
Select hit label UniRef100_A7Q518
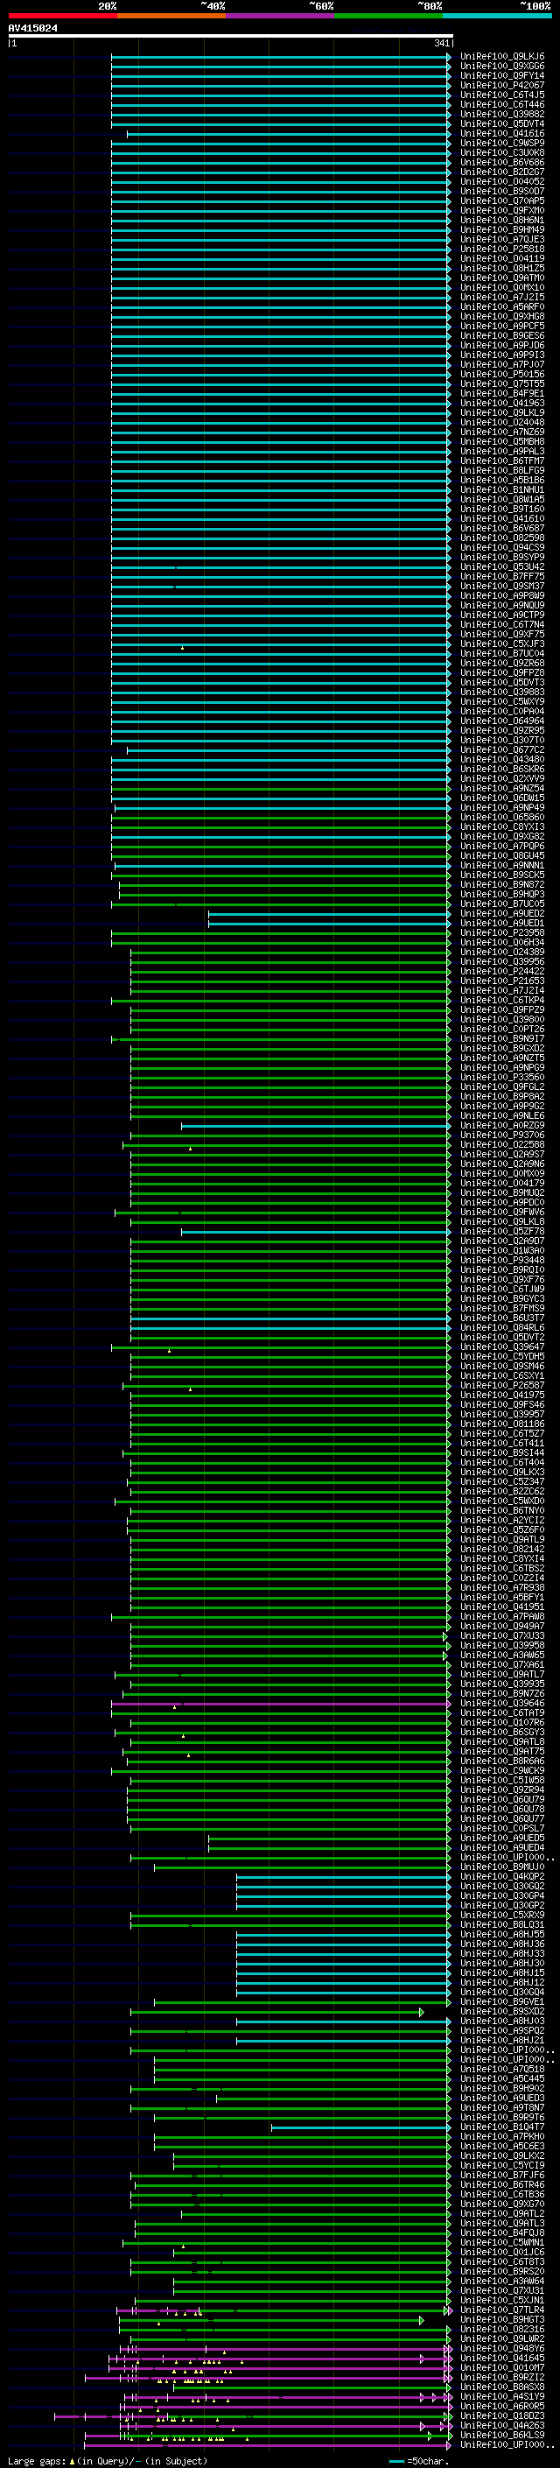tap(502, 2069)
